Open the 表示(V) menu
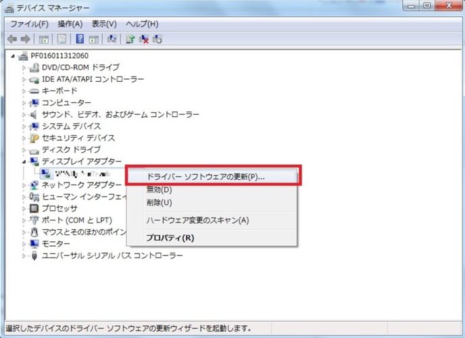The width and height of the screenshot is (465, 338). [x=104, y=24]
